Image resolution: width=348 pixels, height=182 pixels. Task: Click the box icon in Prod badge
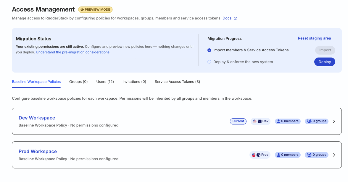coord(258,155)
